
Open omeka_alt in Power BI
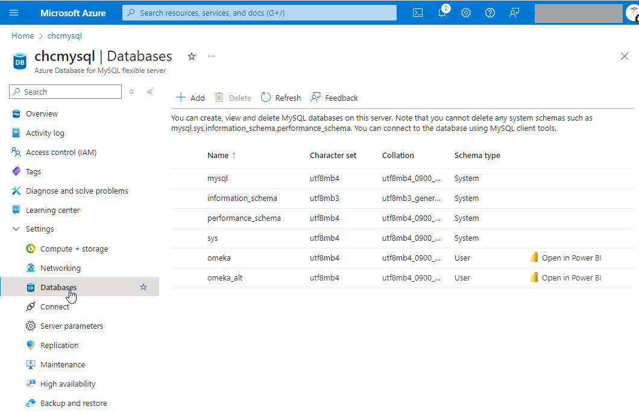566,277
